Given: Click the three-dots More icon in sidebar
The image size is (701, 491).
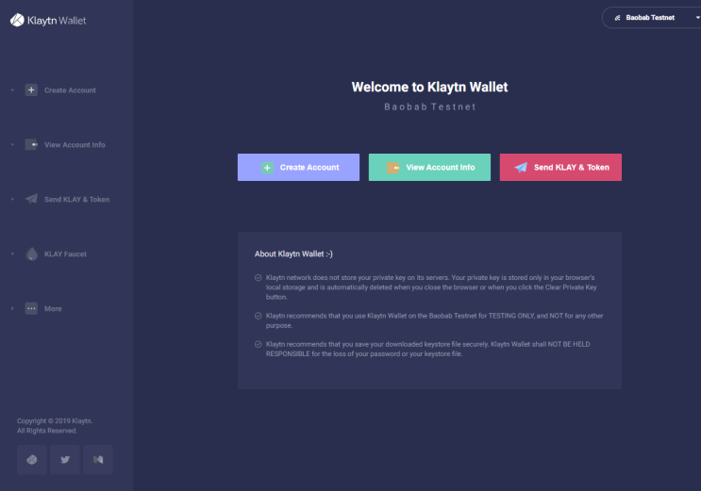Looking at the screenshot, I should (31, 308).
